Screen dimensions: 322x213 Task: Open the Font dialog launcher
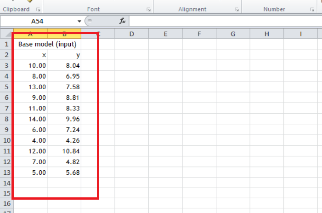pos(148,10)
